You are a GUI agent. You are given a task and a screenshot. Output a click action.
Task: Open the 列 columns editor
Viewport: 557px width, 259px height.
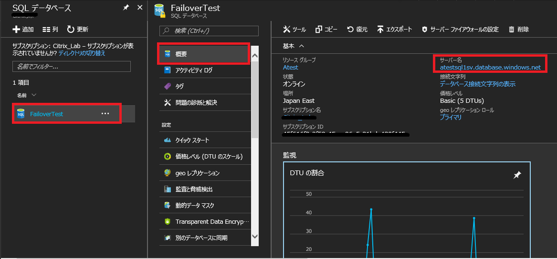[50, 30]
